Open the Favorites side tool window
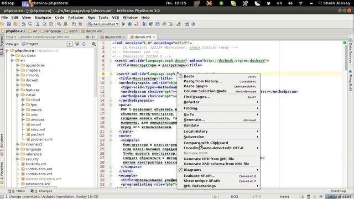The image size is (354, 199). tap(2, 173)
